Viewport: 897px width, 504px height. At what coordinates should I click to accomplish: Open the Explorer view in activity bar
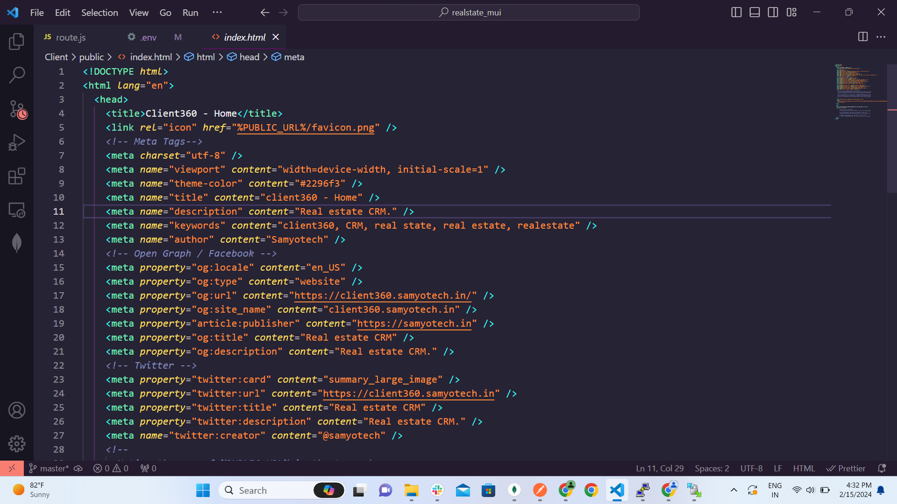point(17,42)
